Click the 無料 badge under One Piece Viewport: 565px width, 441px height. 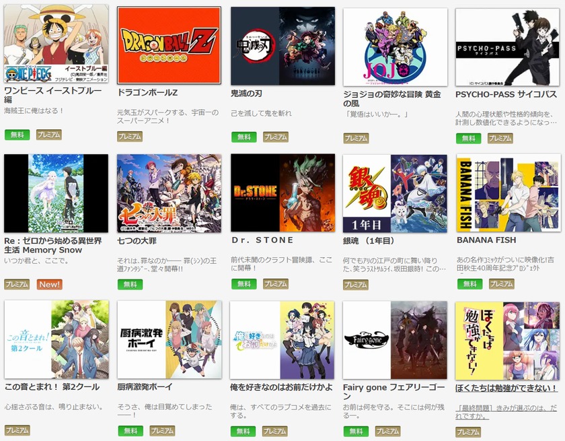click(17, 135)
